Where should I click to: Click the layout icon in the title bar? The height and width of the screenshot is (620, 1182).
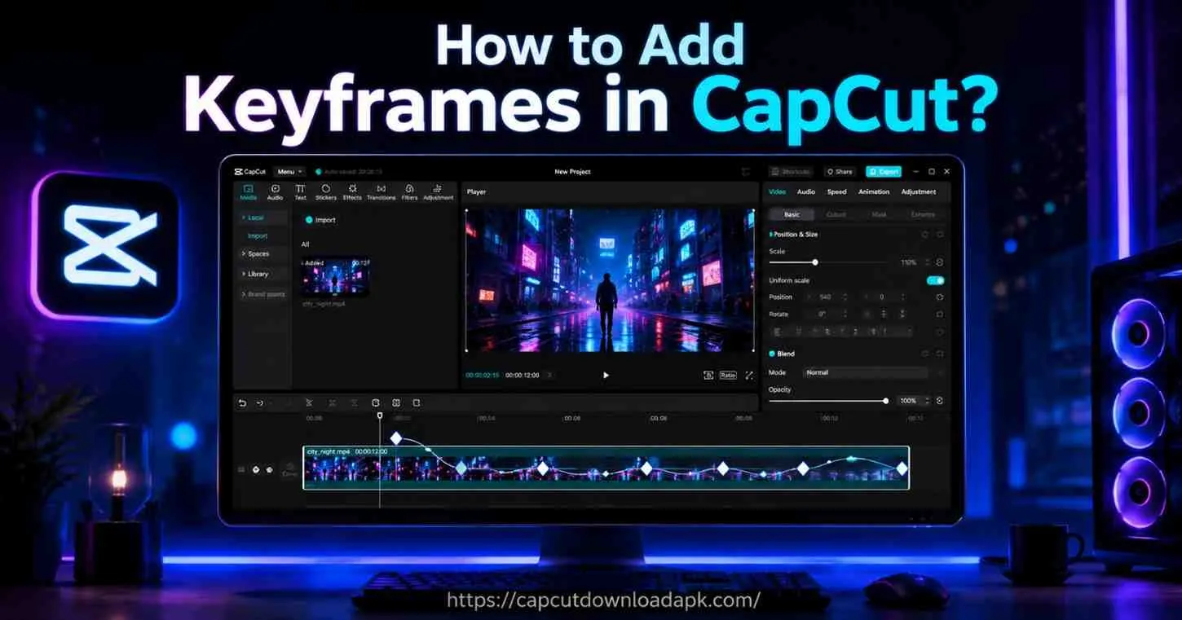pos(745,172)
